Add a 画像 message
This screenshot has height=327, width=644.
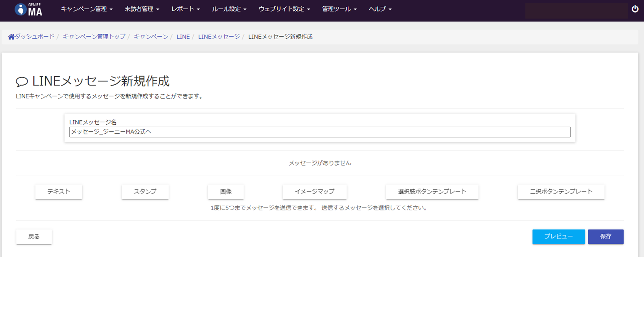pyautogui.click(x=226, y=192)
